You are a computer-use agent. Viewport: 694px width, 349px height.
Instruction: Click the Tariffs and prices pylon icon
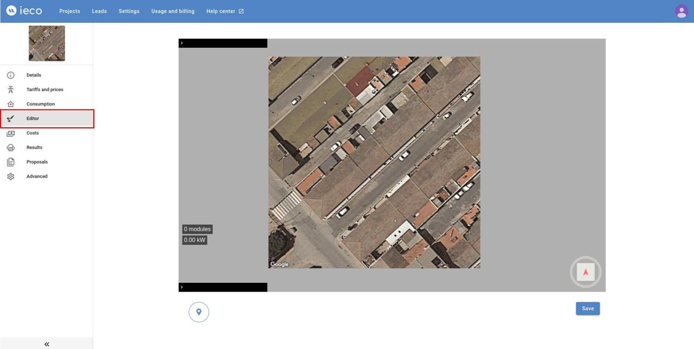point(10,89)
